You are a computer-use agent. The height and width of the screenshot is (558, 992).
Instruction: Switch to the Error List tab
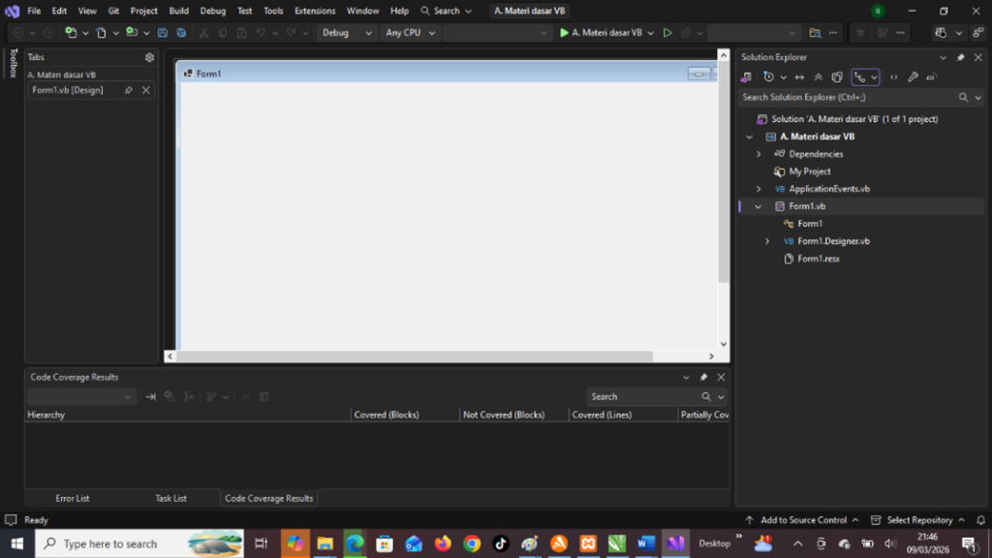coord(73,498)
